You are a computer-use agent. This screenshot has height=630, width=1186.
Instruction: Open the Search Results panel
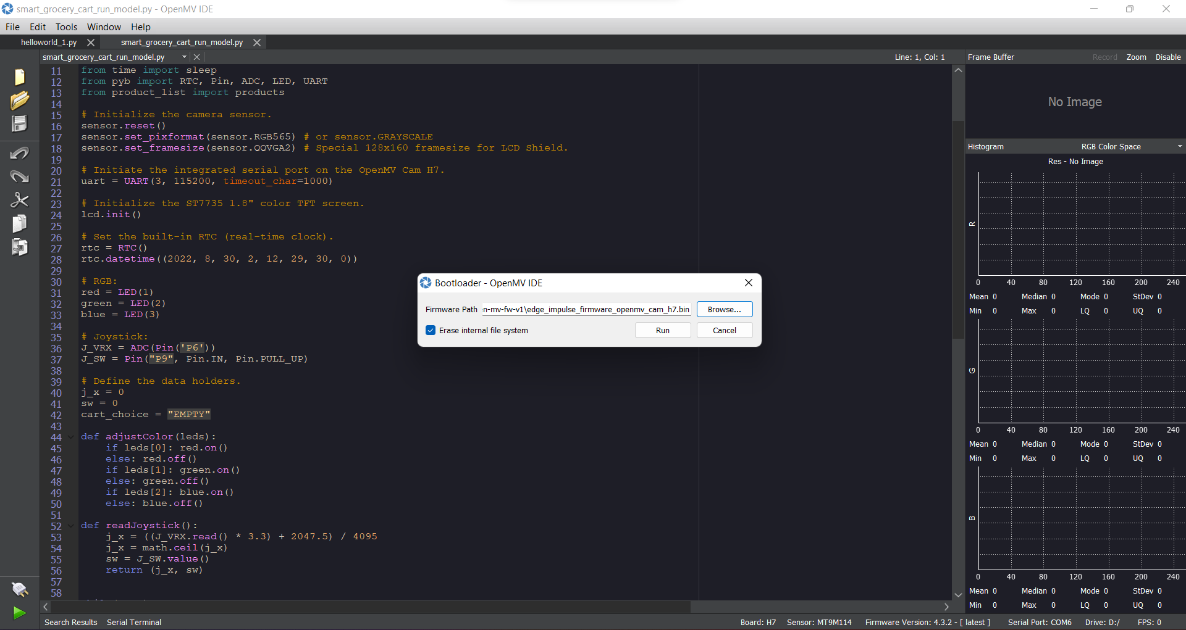point(71,622)
